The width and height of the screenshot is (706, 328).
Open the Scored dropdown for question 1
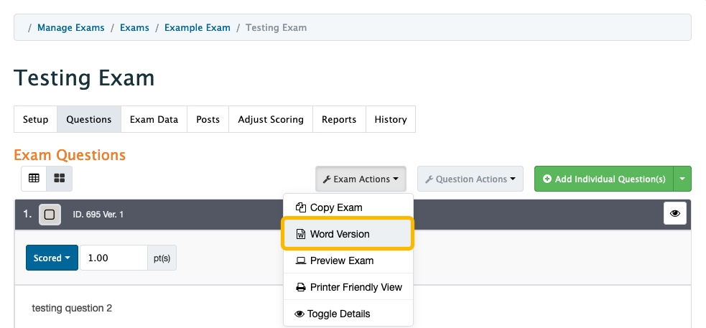pyautogui.click(x=52, y=258)
